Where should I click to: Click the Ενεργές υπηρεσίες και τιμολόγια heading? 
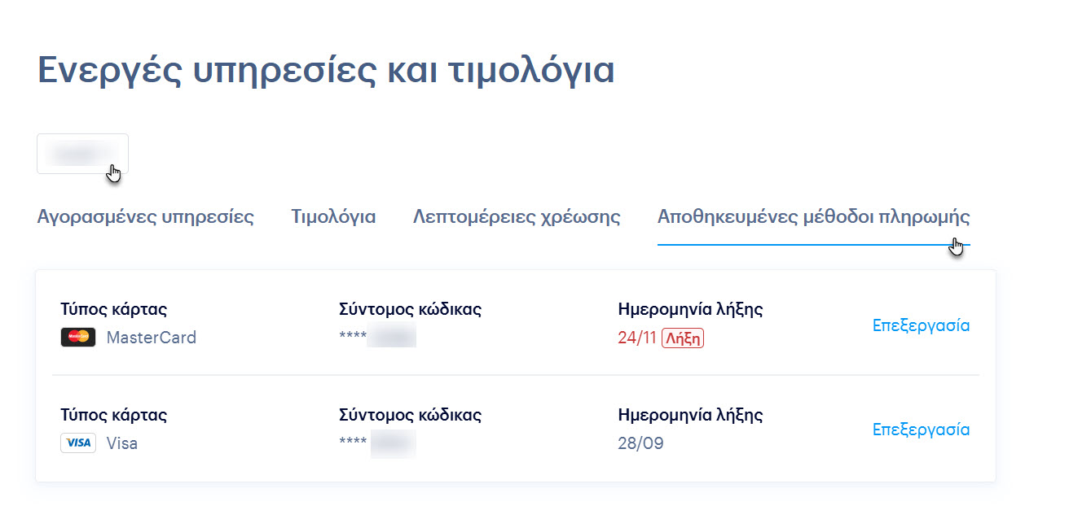point(326,71)
